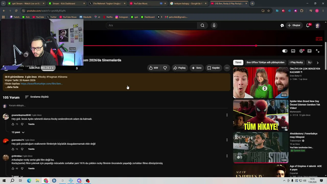Switch to the 'qati Stream - Watch Live' tab
The width and height of the screenshot is (327, 184).
coord(26,4)
